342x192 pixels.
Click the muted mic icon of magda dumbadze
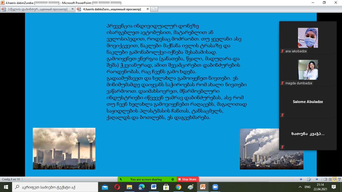(x=282, y=83)
